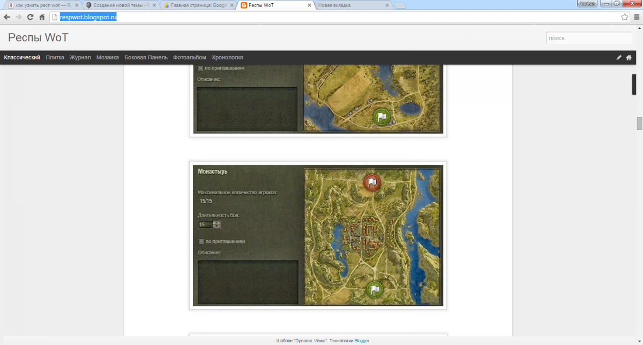The width and height of the screenshot is (643, 345).
Task: Click the Респы WoT blog title
Action: (x=38, y=38)
